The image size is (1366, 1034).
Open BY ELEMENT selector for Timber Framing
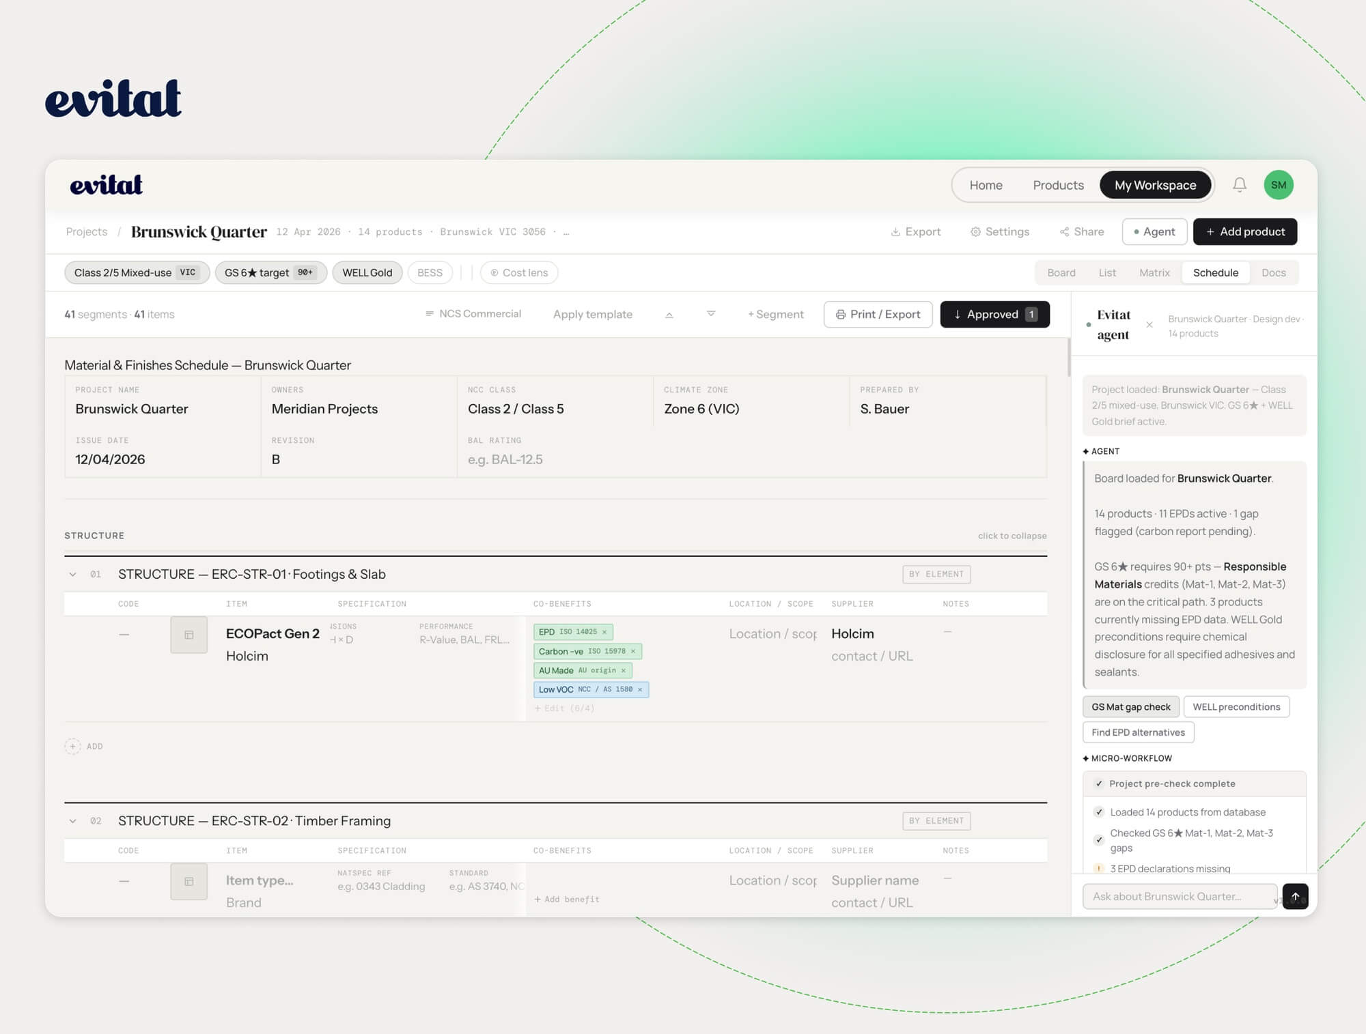point(936,821)
